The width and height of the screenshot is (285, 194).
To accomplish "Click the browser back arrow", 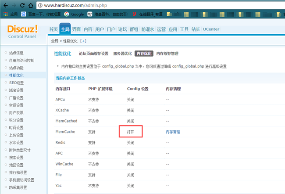I will click(x=6, y=5).
